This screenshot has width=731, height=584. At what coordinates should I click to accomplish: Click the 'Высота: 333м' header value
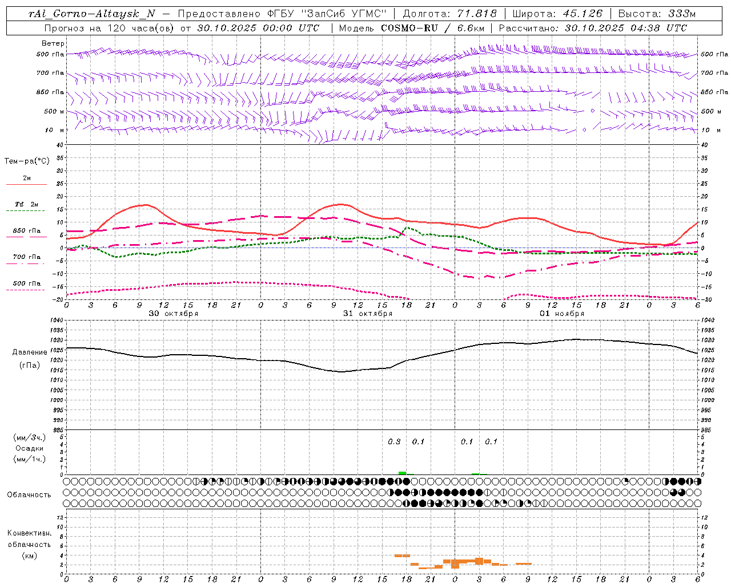click(x=658, y=14)
